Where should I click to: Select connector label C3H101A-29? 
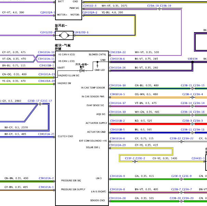point(117,145)
